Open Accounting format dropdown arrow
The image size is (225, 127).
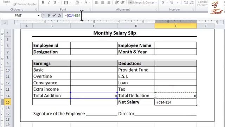pyautogui.click(x=167, y=2)
